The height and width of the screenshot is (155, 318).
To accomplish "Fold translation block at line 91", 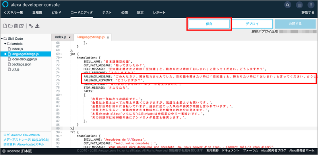I will pos(61,136).
